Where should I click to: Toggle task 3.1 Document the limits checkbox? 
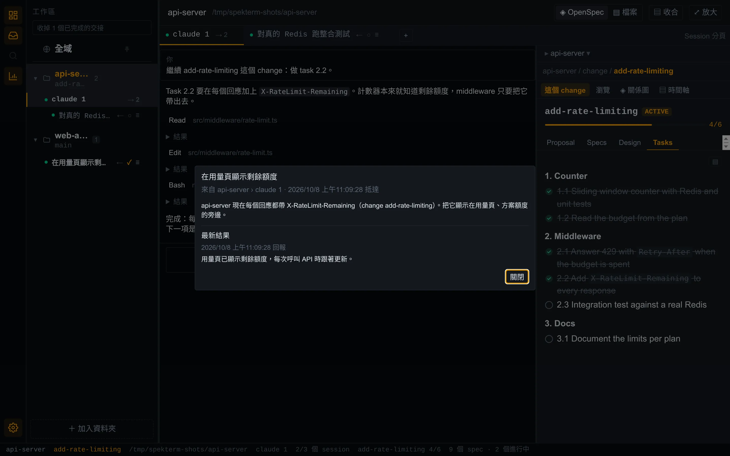(549, 339)
